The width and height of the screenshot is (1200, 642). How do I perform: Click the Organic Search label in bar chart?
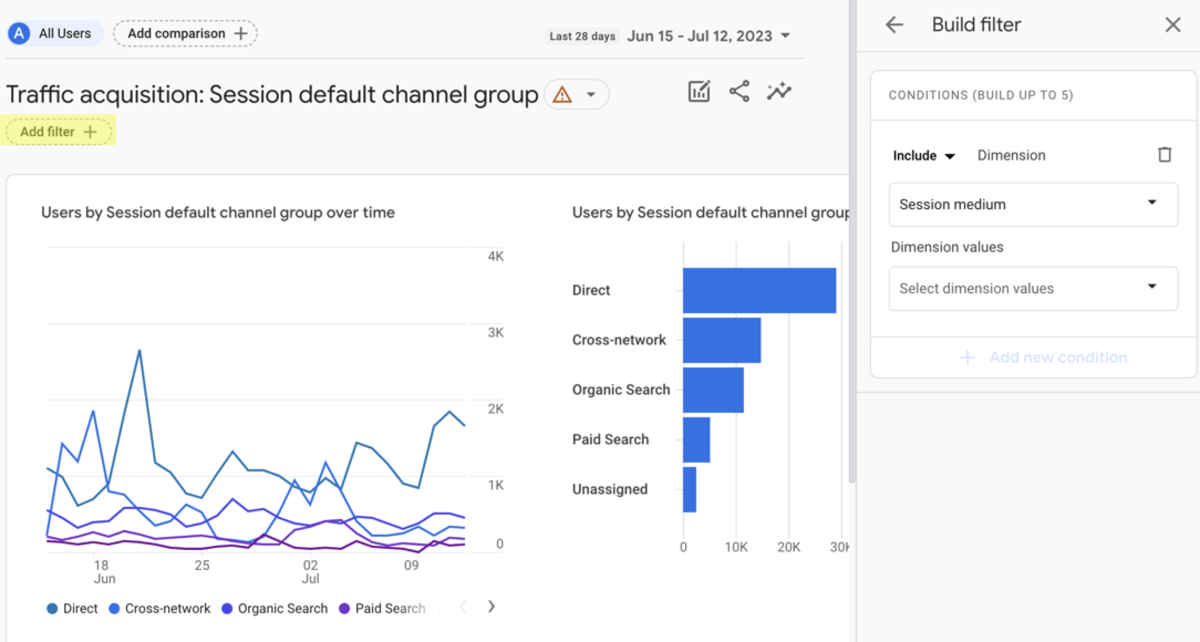621,390
